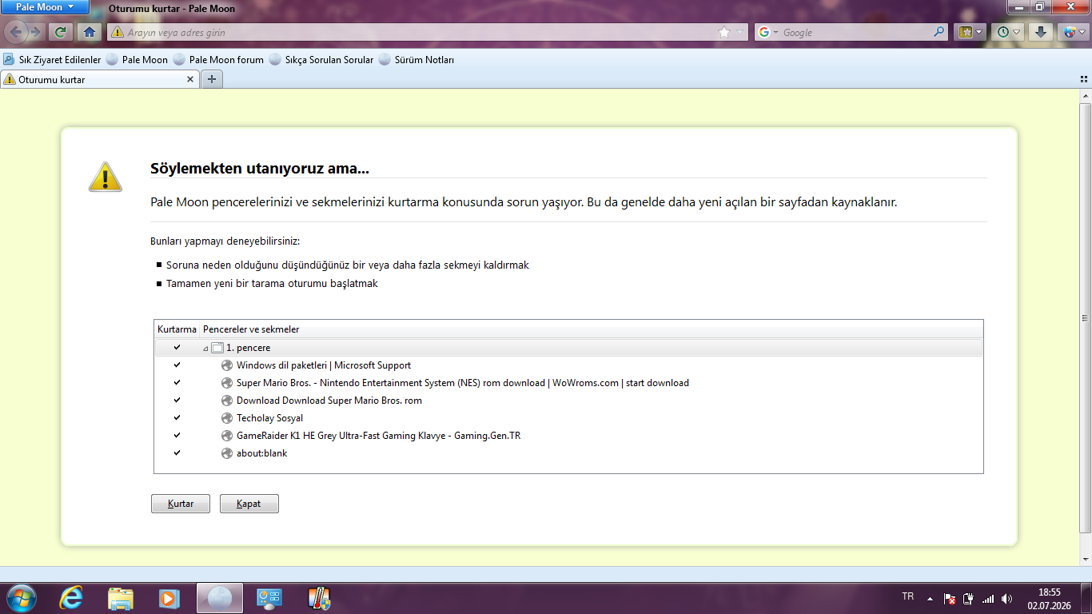Go back with the Back arrow button
The width and height of the screenshot is (1092, 614).
[15, 32]
